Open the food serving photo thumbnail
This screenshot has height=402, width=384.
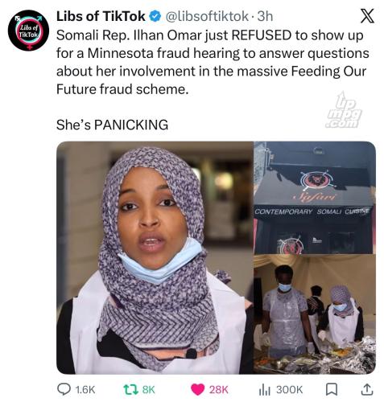coord(315,314)
